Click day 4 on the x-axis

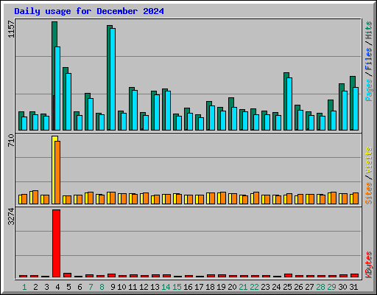point(57,287)
